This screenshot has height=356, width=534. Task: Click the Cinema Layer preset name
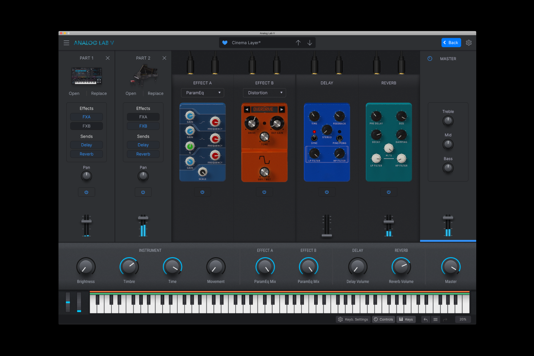coord(246,43)
